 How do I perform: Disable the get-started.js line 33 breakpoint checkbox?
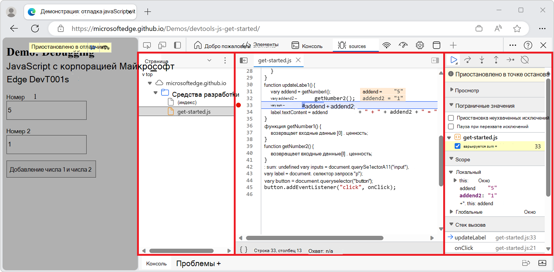tap(457, 146)
